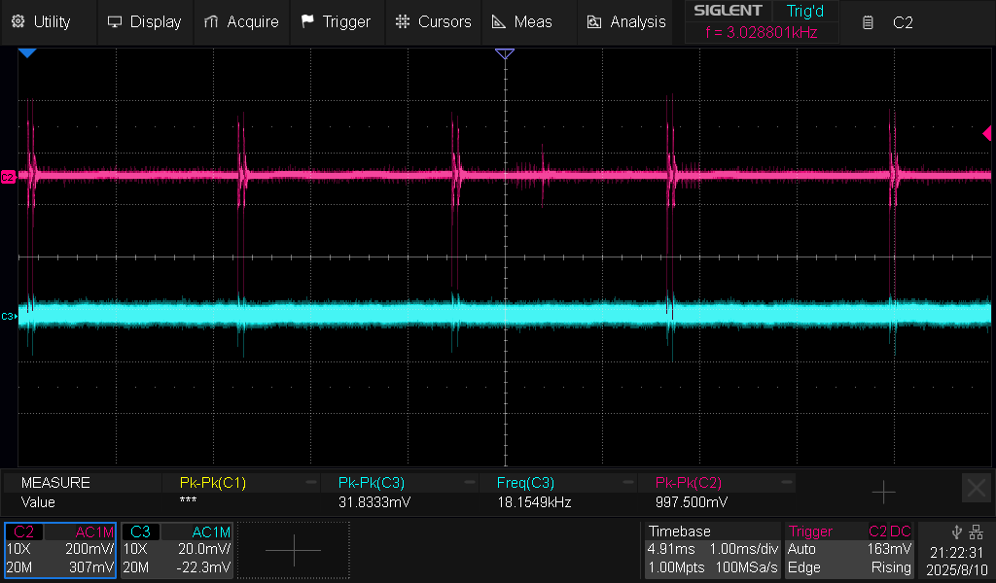This screenshot has height=583, width=996.
Task: Open the Timebase settings box
Action: click(x=712, y=550)
